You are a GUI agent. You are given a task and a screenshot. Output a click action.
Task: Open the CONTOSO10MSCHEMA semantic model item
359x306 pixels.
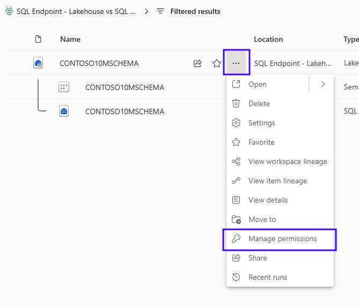[x=124, y=87]
